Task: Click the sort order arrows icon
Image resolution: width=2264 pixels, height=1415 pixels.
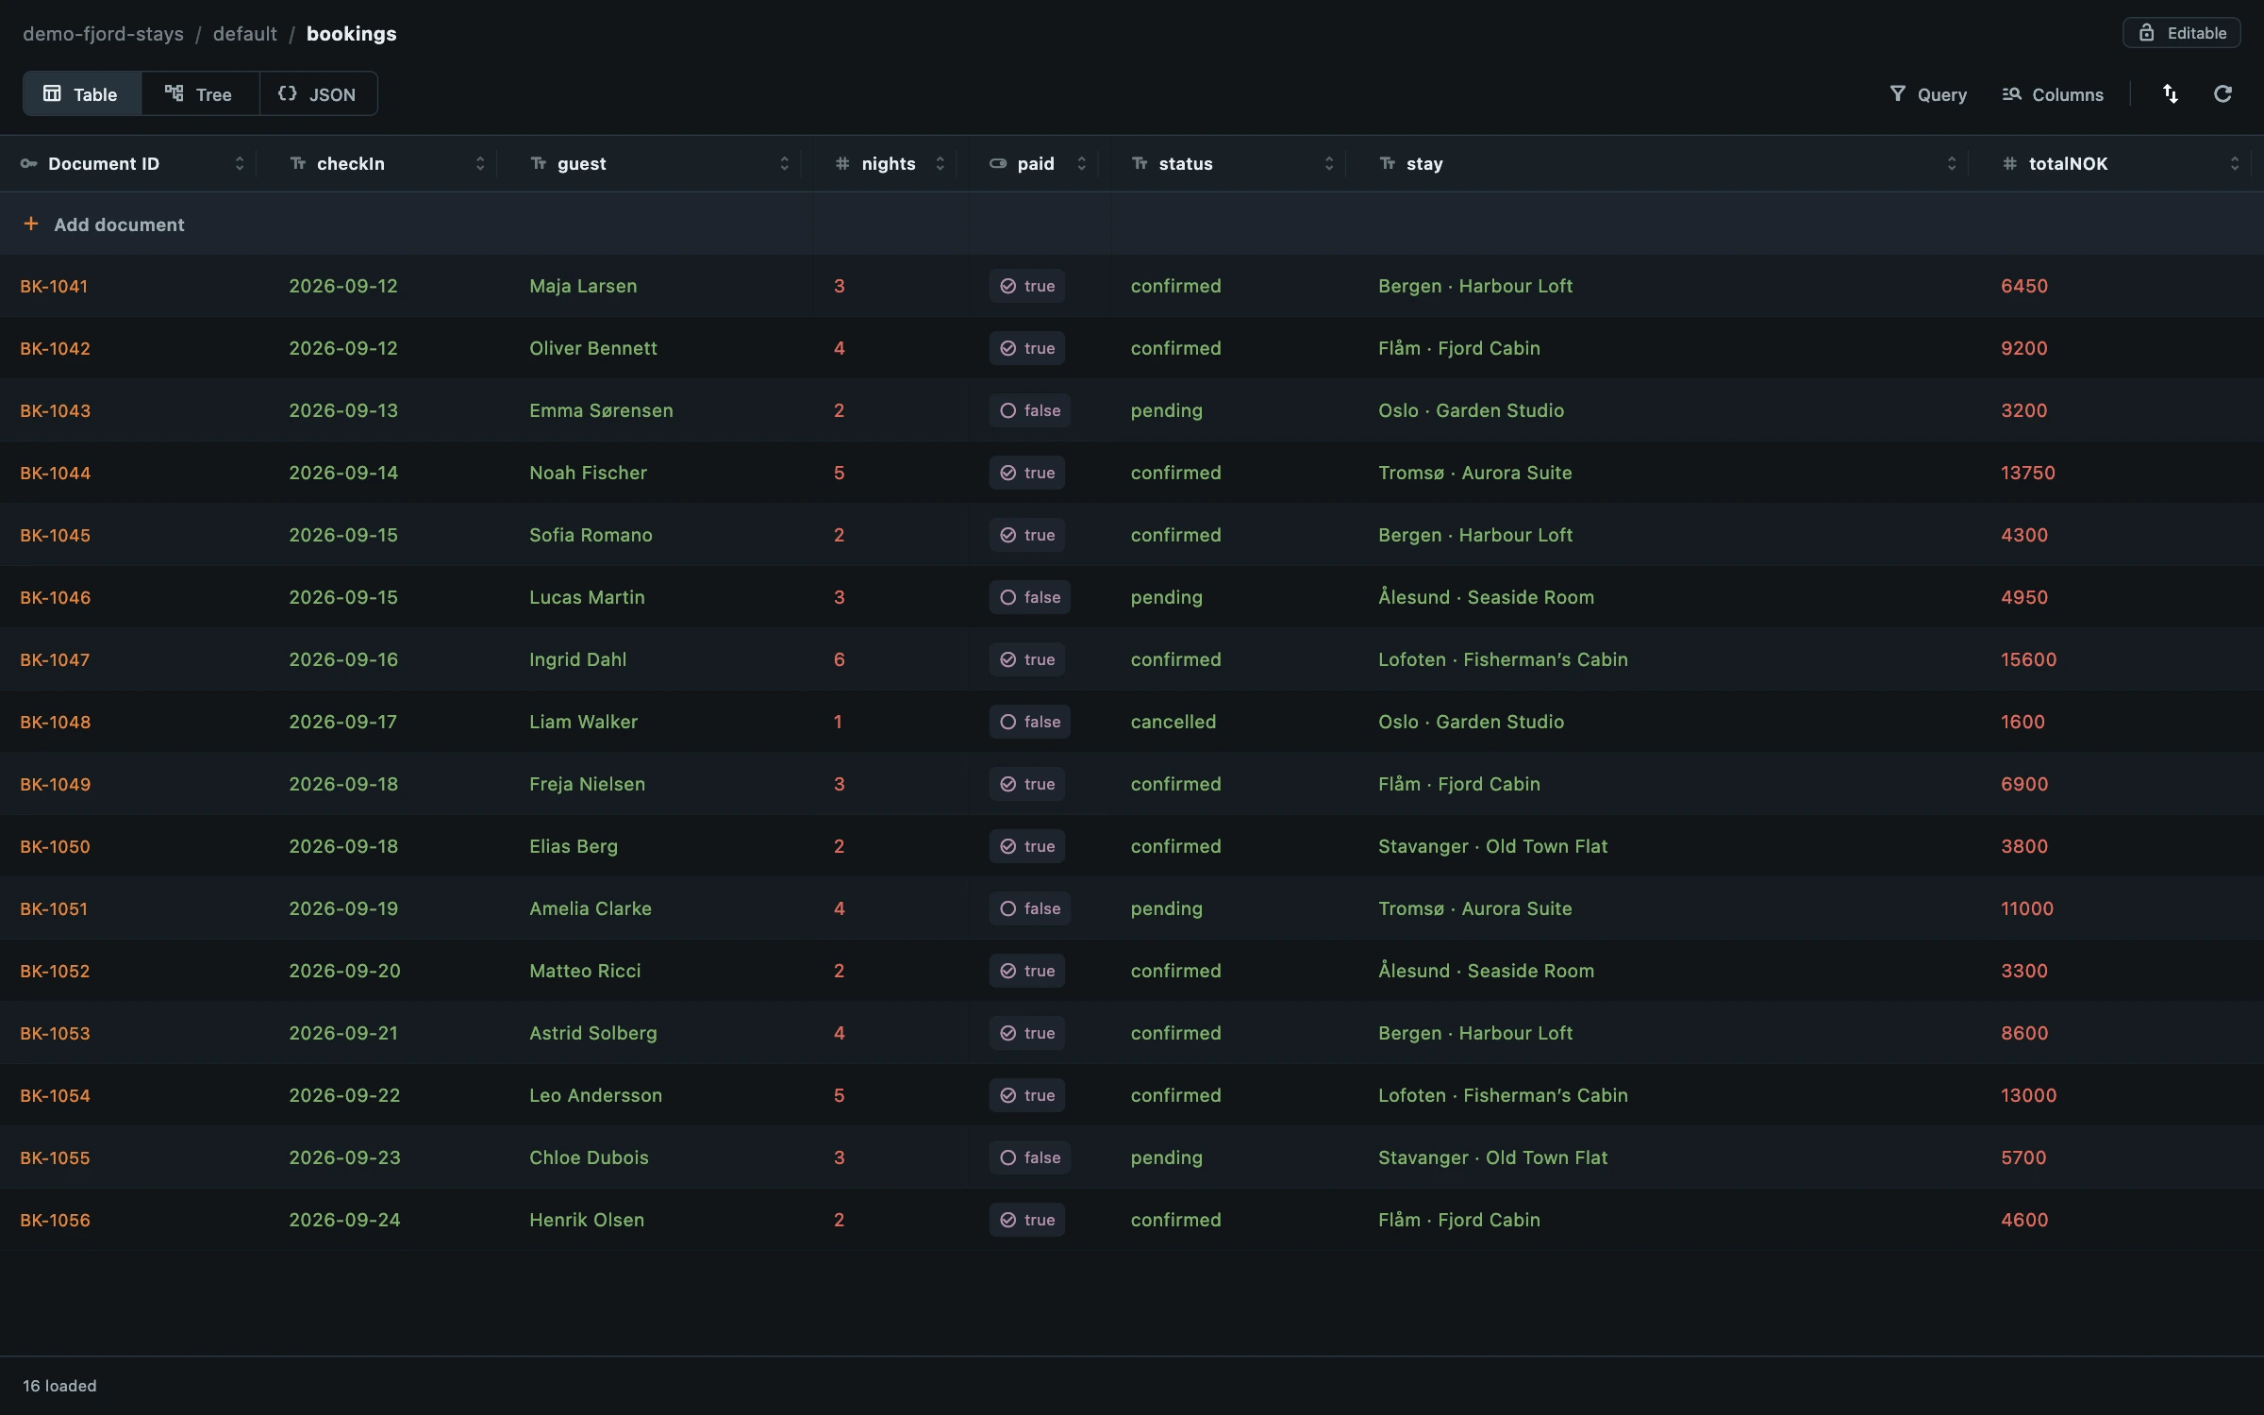Action: pos(2171,94)
